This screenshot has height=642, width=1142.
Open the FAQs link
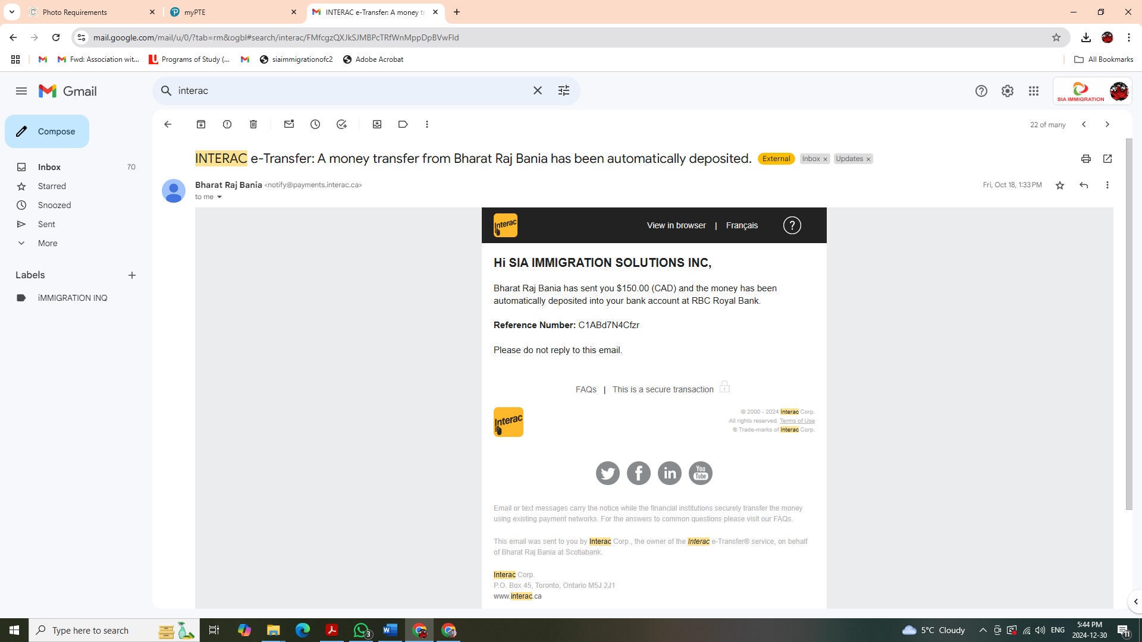coord(586,389)
